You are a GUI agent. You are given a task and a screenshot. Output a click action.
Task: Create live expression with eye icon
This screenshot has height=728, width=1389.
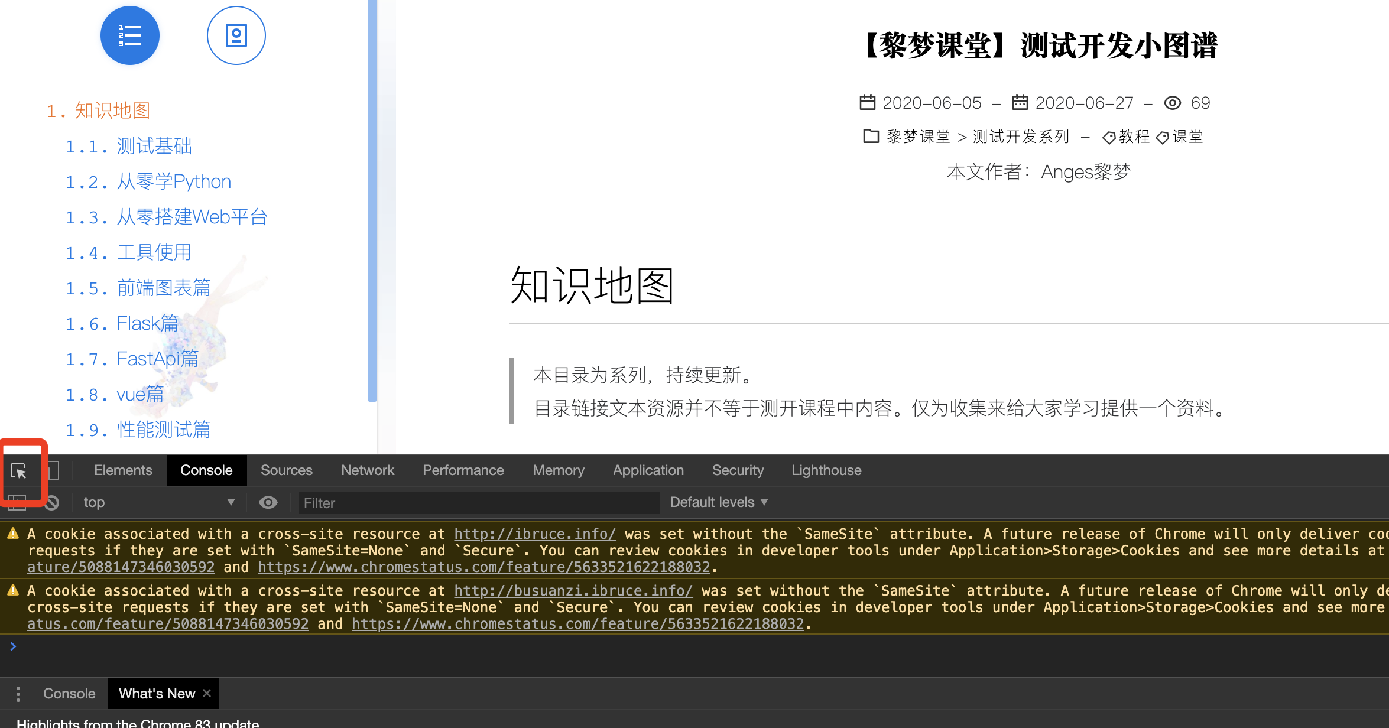pos(268,503)
